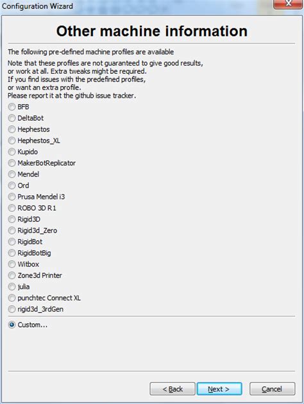Click the Next button
The image size is (304, 404).
coord(219,389)
